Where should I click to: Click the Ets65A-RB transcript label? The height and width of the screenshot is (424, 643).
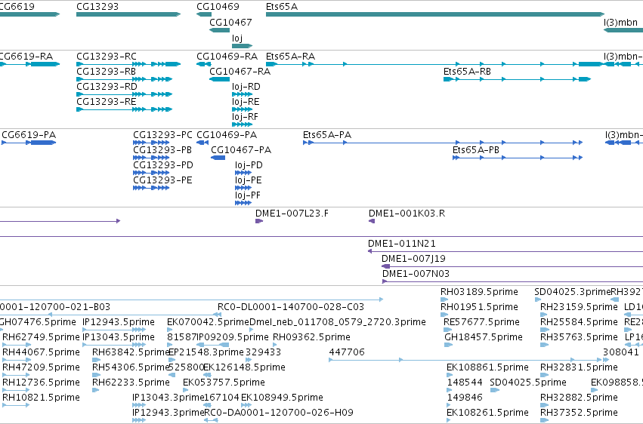[x=467, y=71]
